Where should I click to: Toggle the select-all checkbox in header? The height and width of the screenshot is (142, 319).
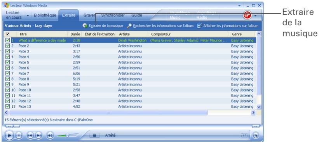point(7,34)
